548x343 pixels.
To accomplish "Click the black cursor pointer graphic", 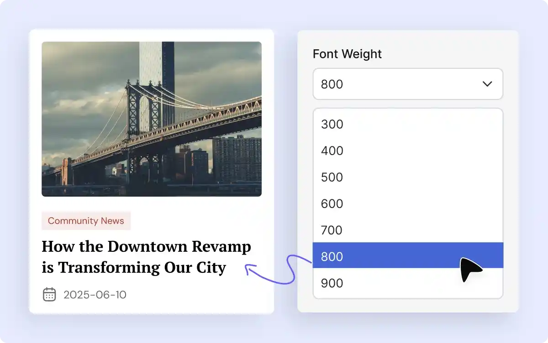I will coord(469,269).
